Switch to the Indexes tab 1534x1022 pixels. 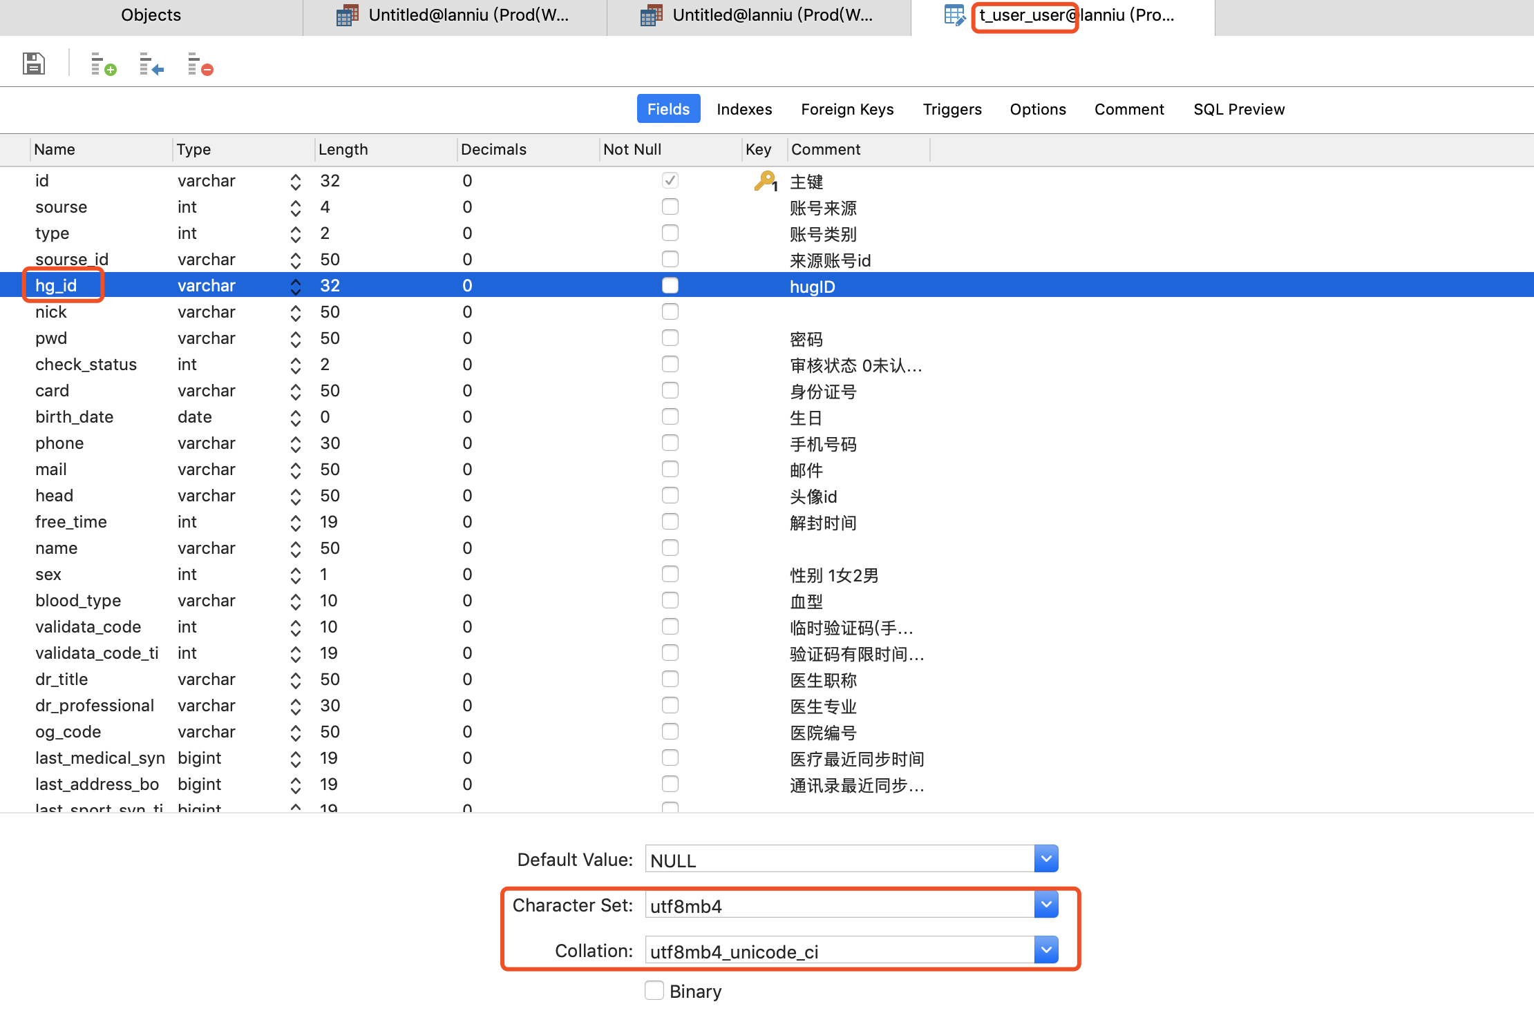point(744,109)
